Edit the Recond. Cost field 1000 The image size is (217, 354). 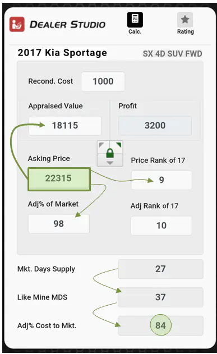(103, 81)
